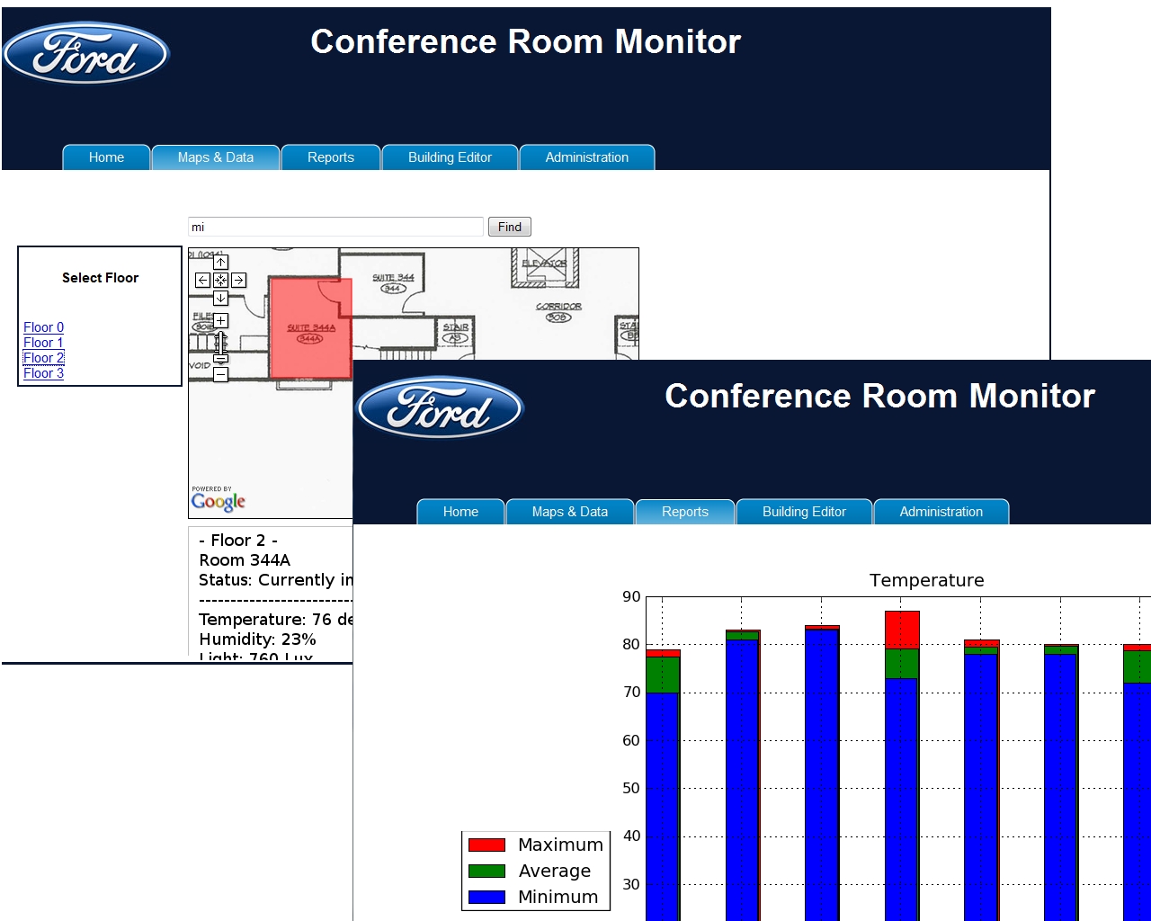Pan the map down with the arrow

pos(220,298)
